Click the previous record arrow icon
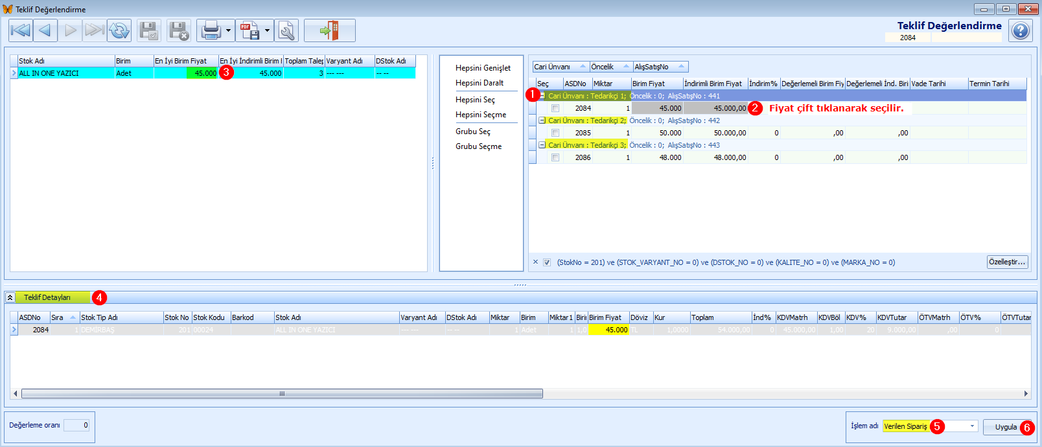 click(x=45, y=30)
